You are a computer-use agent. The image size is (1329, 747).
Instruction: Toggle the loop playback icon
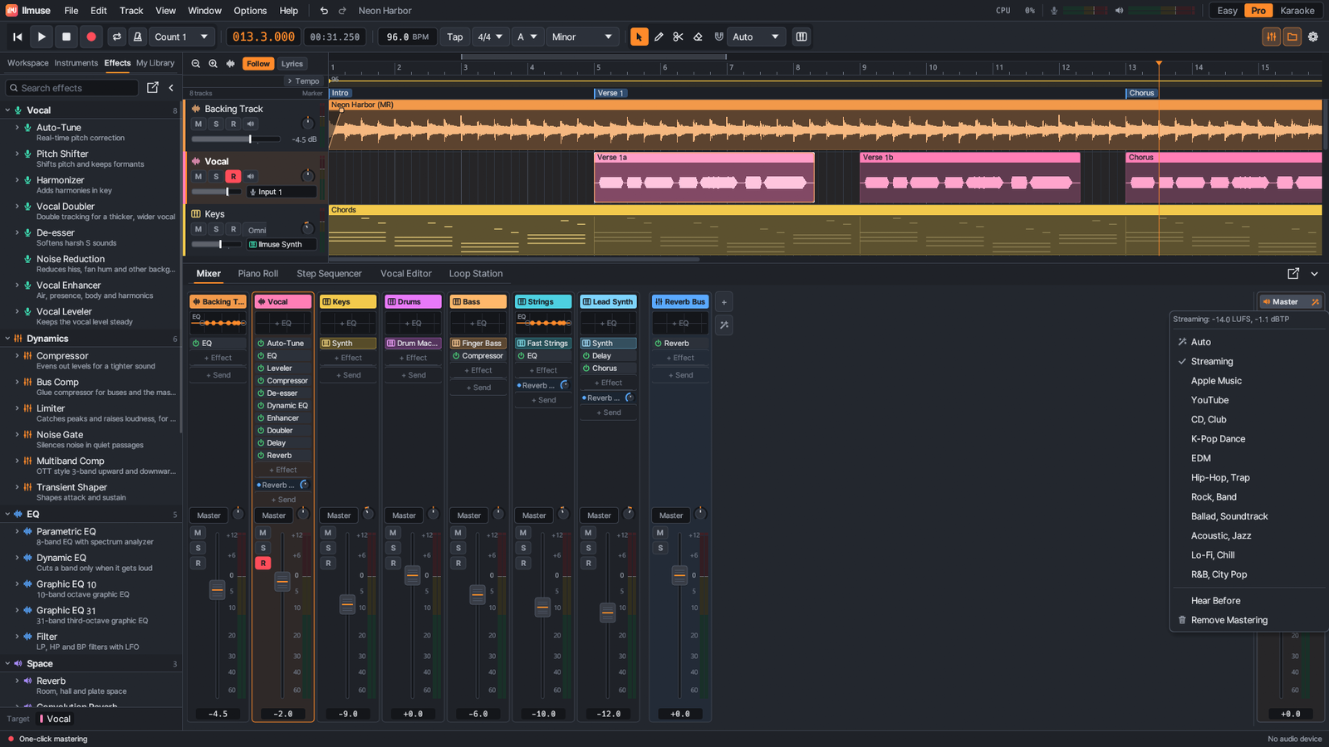117,37
